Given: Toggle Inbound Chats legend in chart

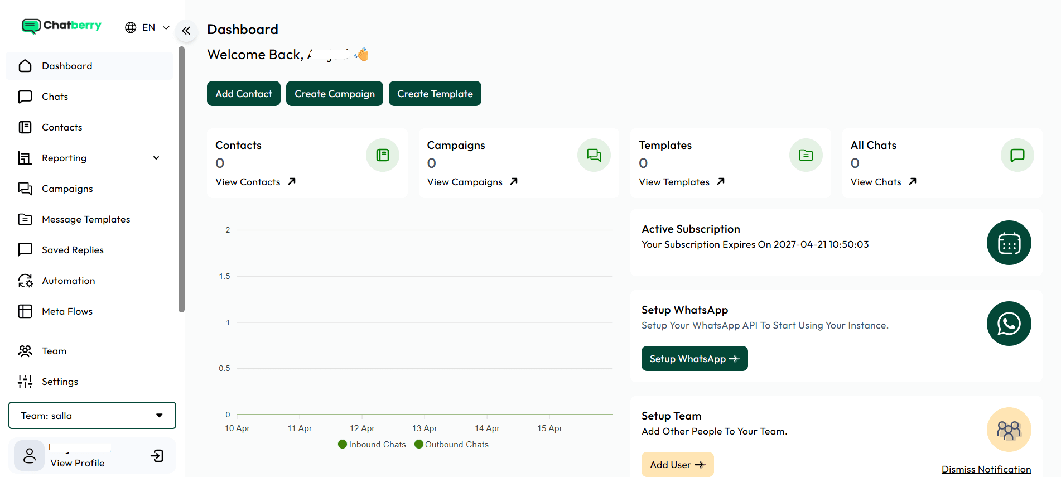Looking at the screenshot, I should click(372, 445).
